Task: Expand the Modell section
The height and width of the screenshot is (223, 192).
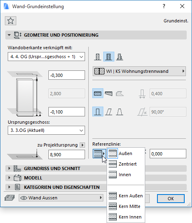Action: 9,178
